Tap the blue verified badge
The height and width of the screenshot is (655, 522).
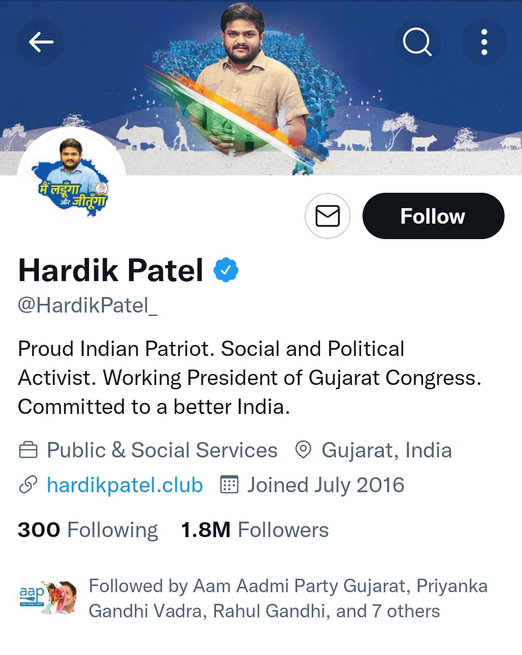click(x=226, y=270)
